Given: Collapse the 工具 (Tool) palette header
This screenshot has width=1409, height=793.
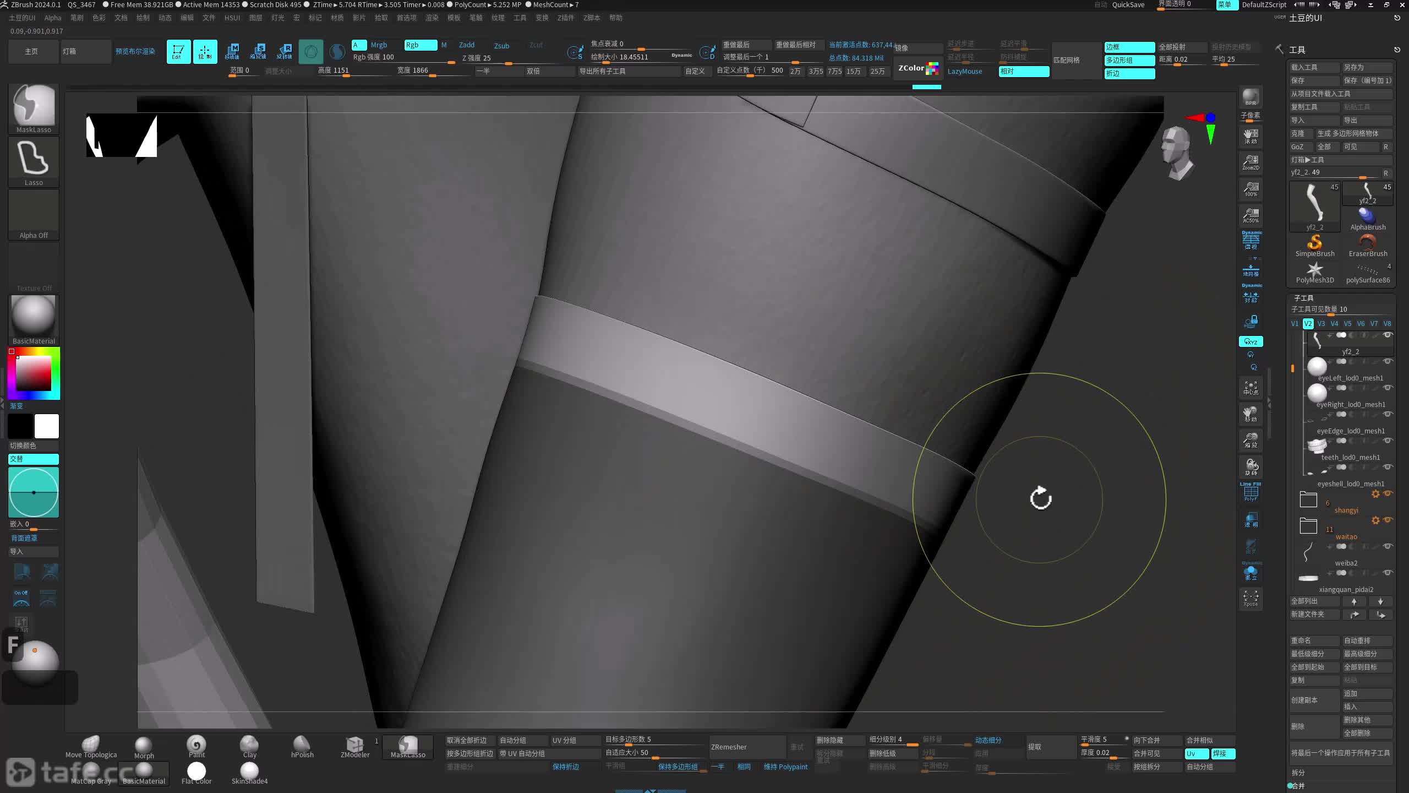Looking at the screenshot, I should tap(1297, 50).
